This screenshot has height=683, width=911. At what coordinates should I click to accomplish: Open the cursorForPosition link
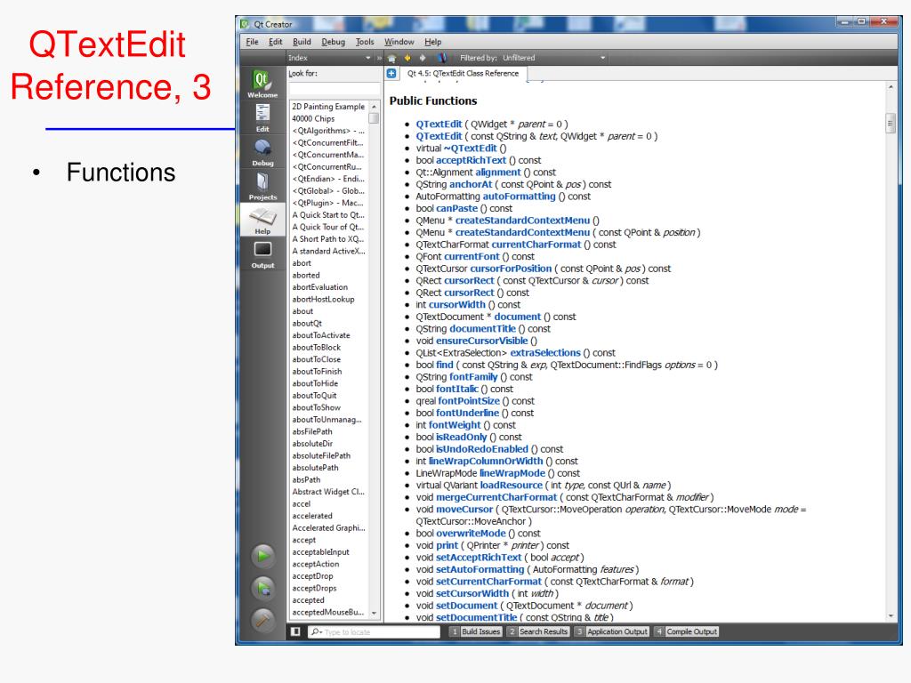[511, 269]
